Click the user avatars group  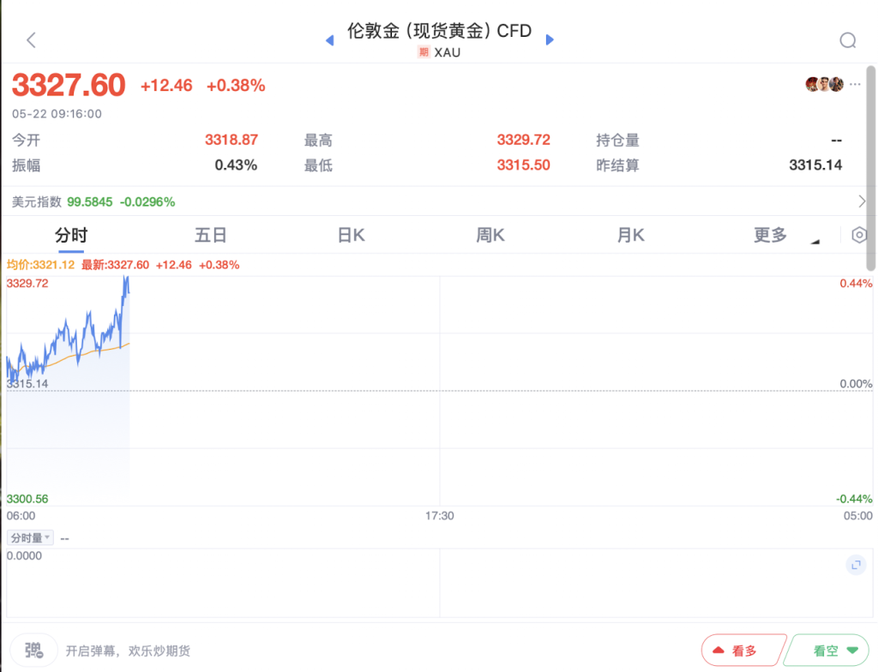click(x=824, y=84)
